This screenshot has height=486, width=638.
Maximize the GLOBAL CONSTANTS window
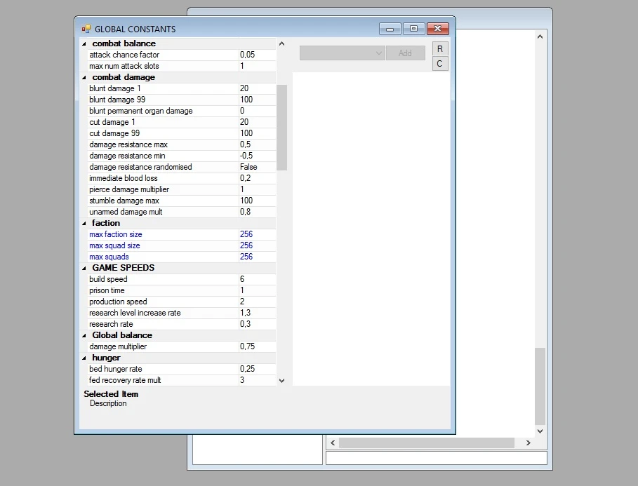(413, 29)
